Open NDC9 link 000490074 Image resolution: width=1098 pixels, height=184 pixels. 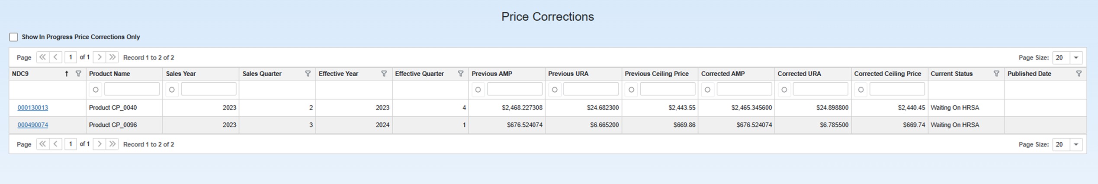(33, 125)
